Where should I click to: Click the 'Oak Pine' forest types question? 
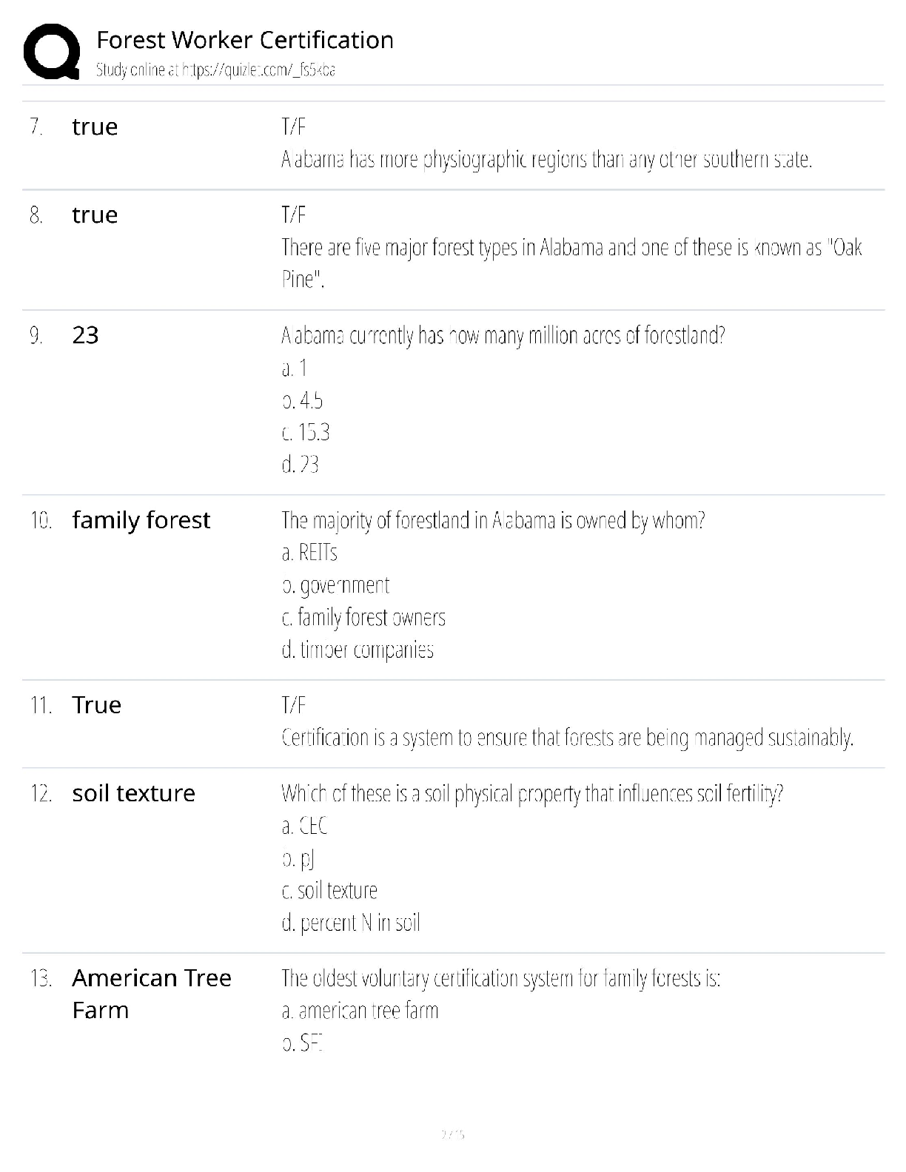tap(571, 263)
